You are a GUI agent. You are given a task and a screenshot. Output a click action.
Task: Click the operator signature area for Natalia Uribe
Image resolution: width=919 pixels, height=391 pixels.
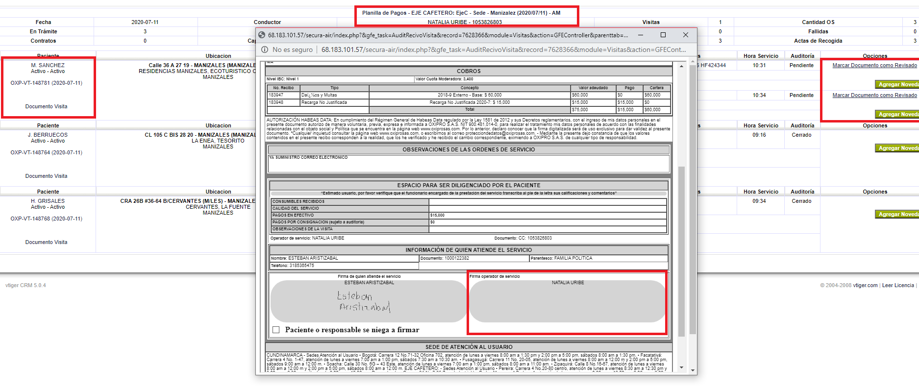[x=568, y=301]
